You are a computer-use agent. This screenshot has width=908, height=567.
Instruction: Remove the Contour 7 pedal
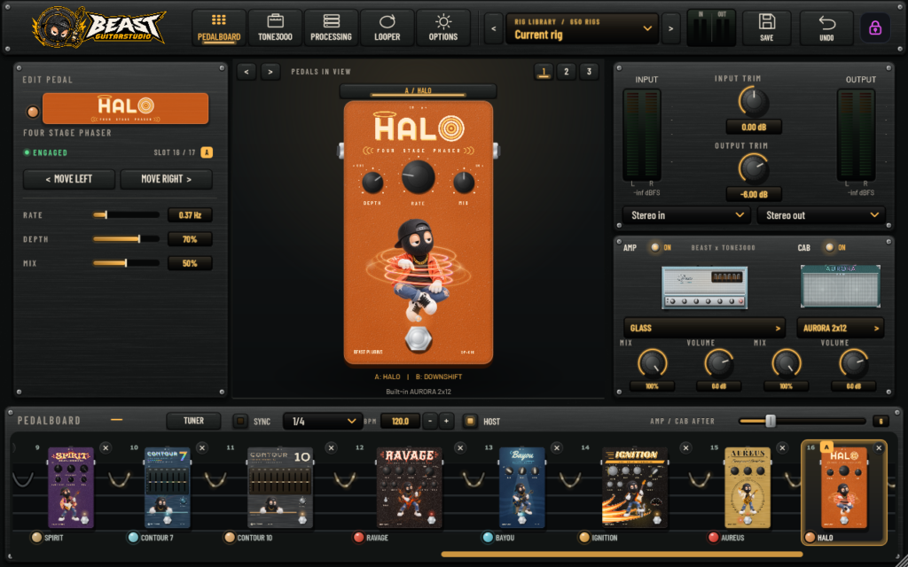[201, 447]
